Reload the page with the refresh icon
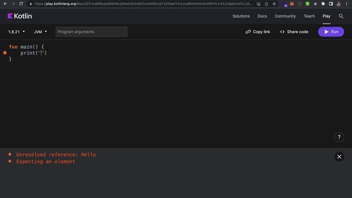Image resolution: width=352 pixels, height=198 pixels. pos(21,4)
